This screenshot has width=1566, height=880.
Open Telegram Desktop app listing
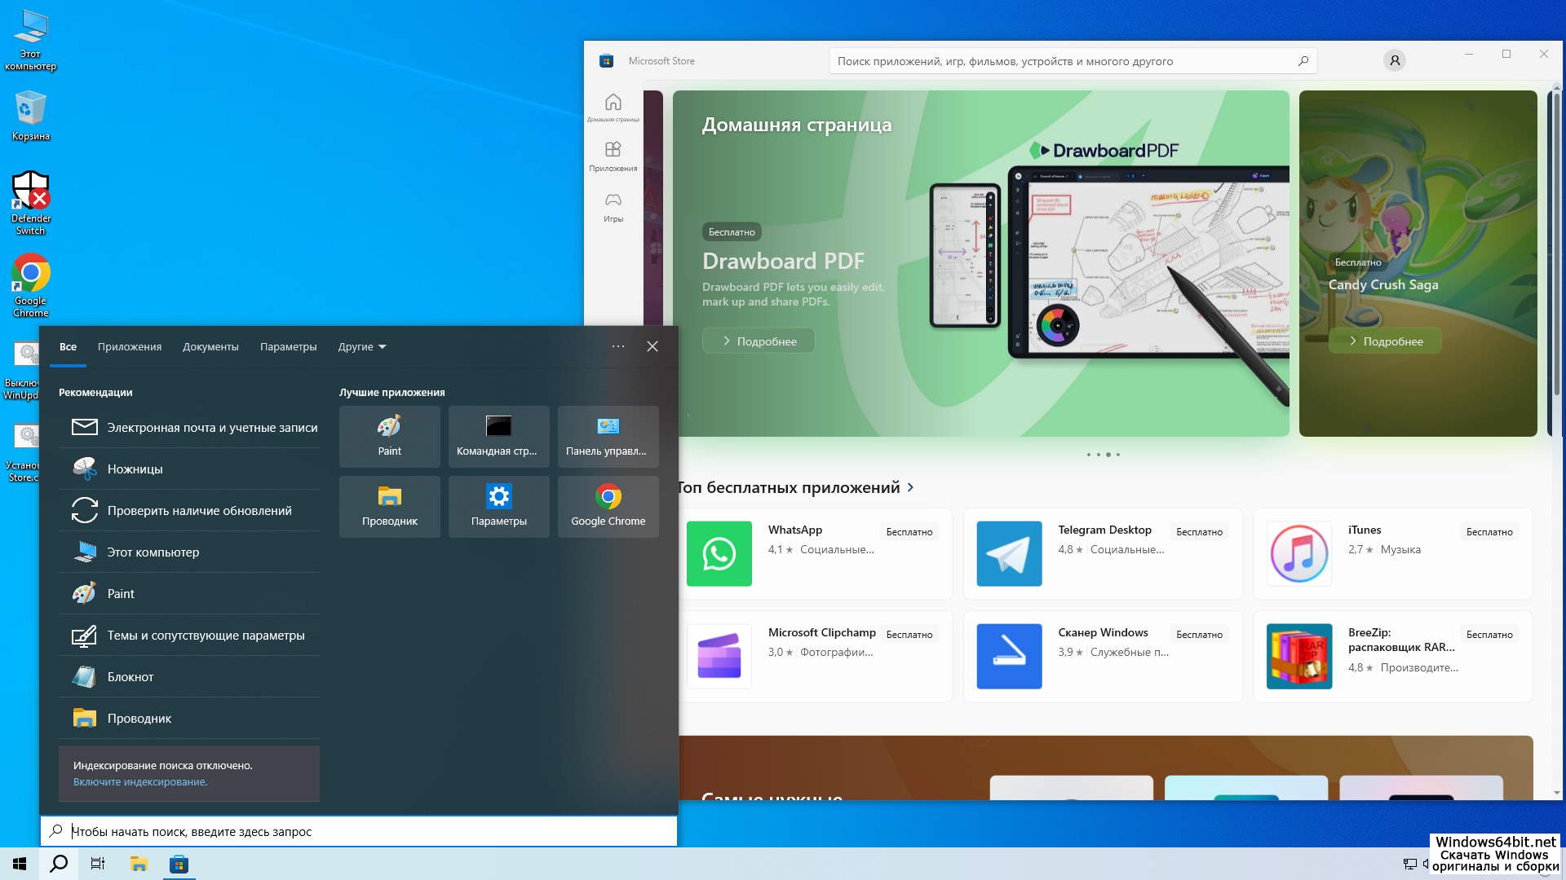pos(1103,553)
